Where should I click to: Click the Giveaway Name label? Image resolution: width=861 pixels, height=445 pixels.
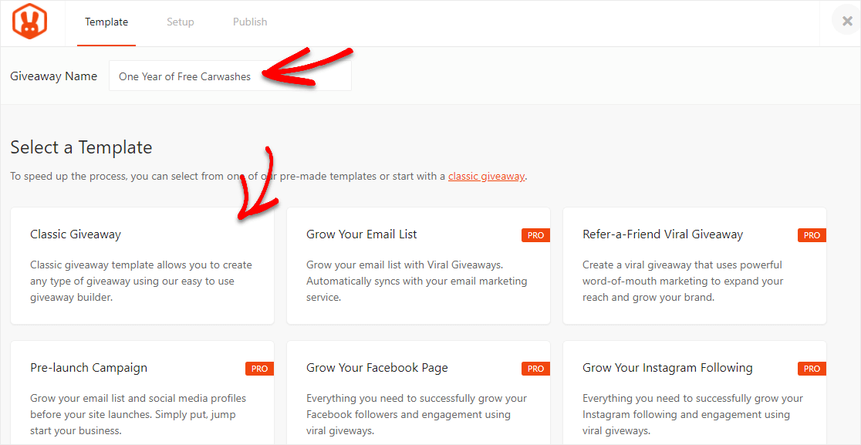tap(54, 76)
